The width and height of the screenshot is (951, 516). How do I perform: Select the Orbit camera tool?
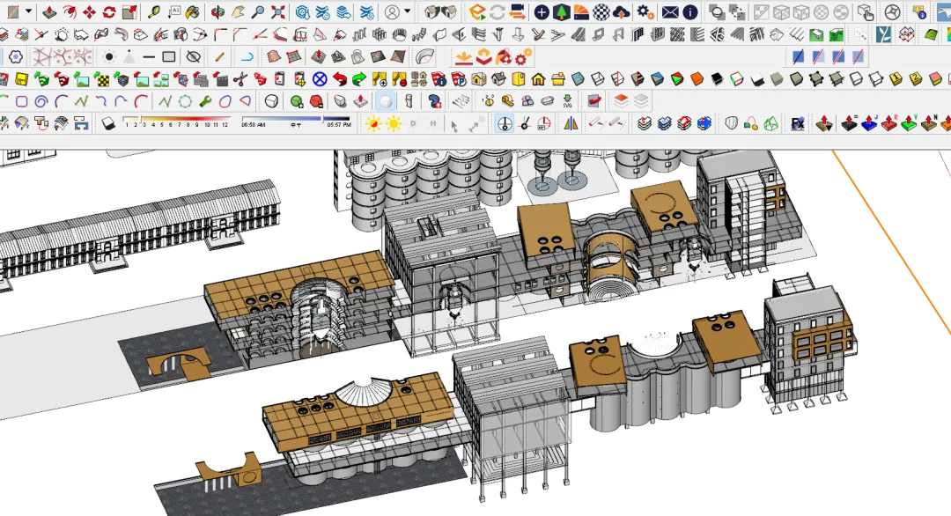(217, 12)
